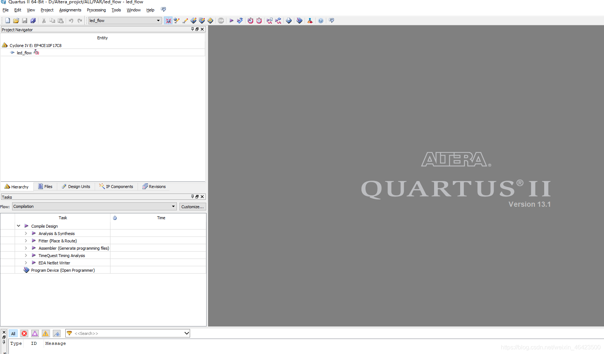Expand the Assembler task row
This screenshot has width=604, height=354.
[26, 248]
